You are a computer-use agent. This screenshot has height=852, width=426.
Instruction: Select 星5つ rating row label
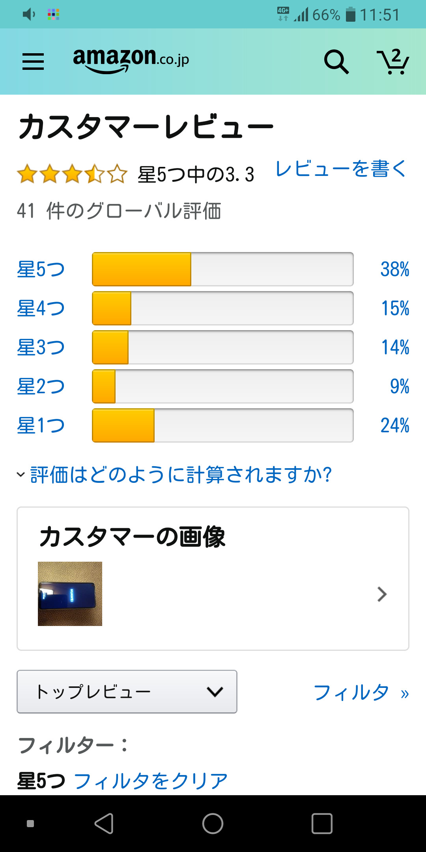click(x=41, y=269)
